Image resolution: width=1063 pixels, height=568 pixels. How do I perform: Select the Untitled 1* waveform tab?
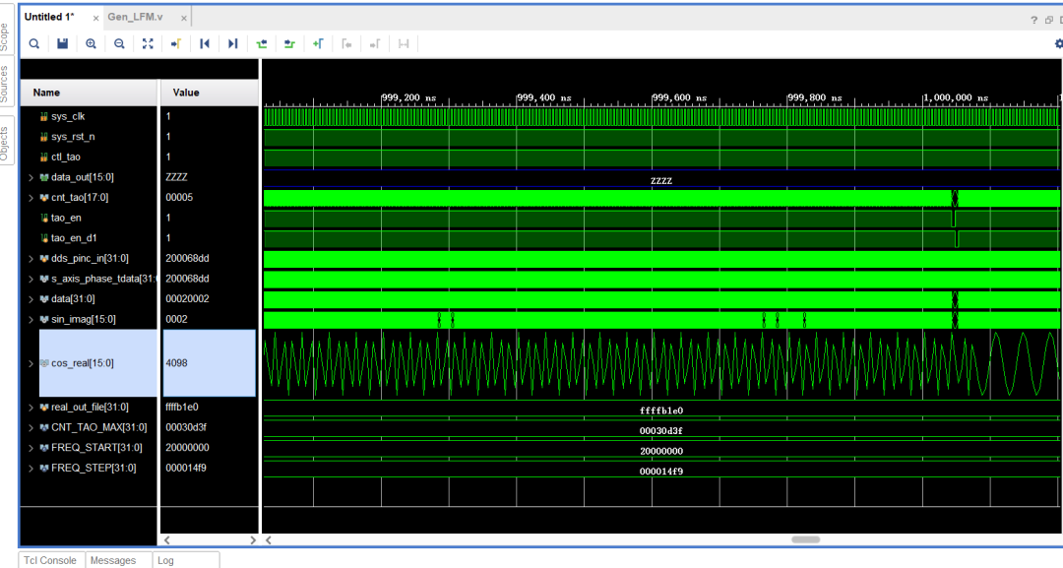tap(49, 17)
